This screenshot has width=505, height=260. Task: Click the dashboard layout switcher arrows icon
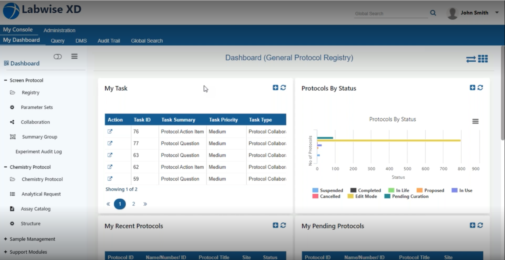[x=471, y=59]
